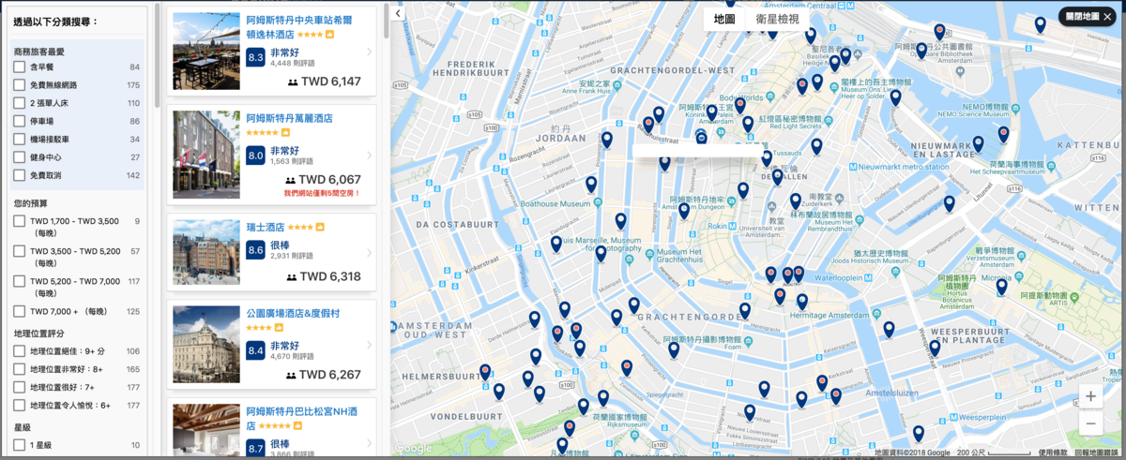Open the 阿姆斯特丹萬麗酒店 card chevron
Image resolution: width=1126 pixels, height=460 pixels.
[x=369, y=156]
